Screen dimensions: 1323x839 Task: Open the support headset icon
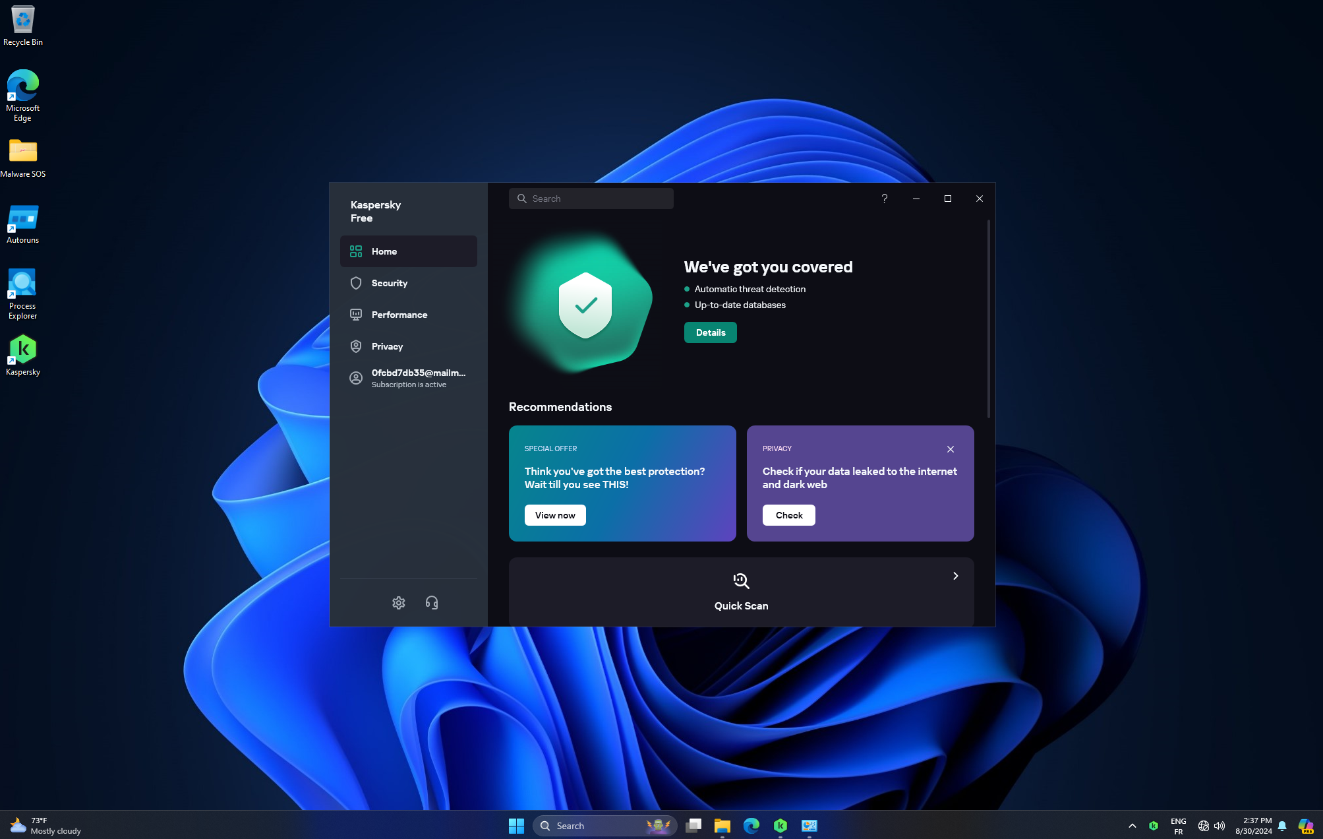(x=432, y=602)
